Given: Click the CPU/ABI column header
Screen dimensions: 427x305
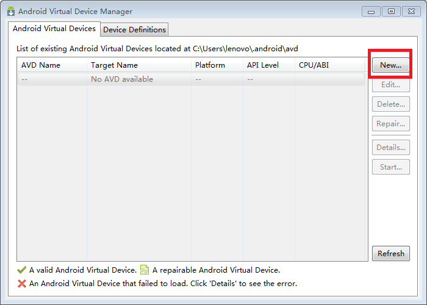Looking at the screenshot, I should coord(330,65).
